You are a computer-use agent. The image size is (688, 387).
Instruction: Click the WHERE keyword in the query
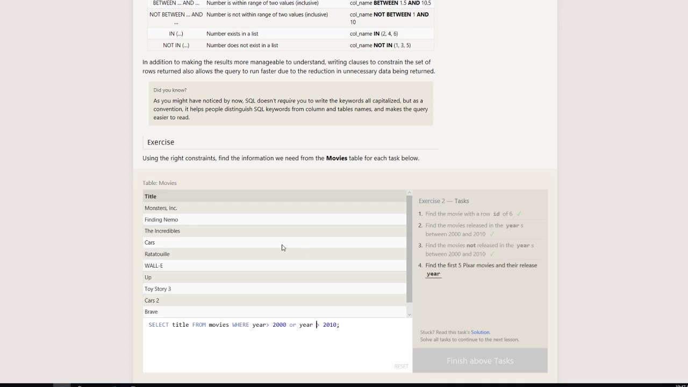click(240, 325)
